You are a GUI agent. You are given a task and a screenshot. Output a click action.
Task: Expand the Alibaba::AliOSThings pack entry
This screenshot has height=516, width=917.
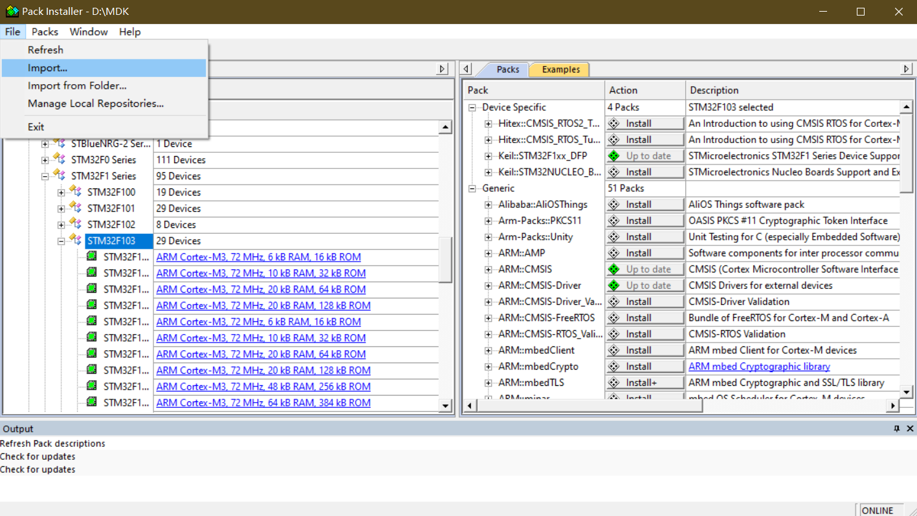(x=489, y=205)
